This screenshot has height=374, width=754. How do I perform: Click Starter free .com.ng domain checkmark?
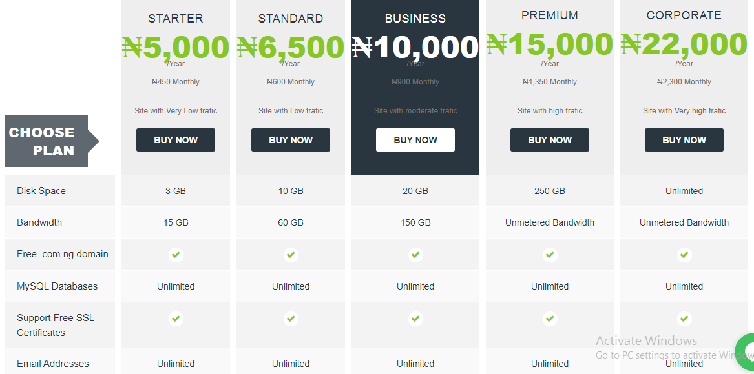click(x=176, y=255)
